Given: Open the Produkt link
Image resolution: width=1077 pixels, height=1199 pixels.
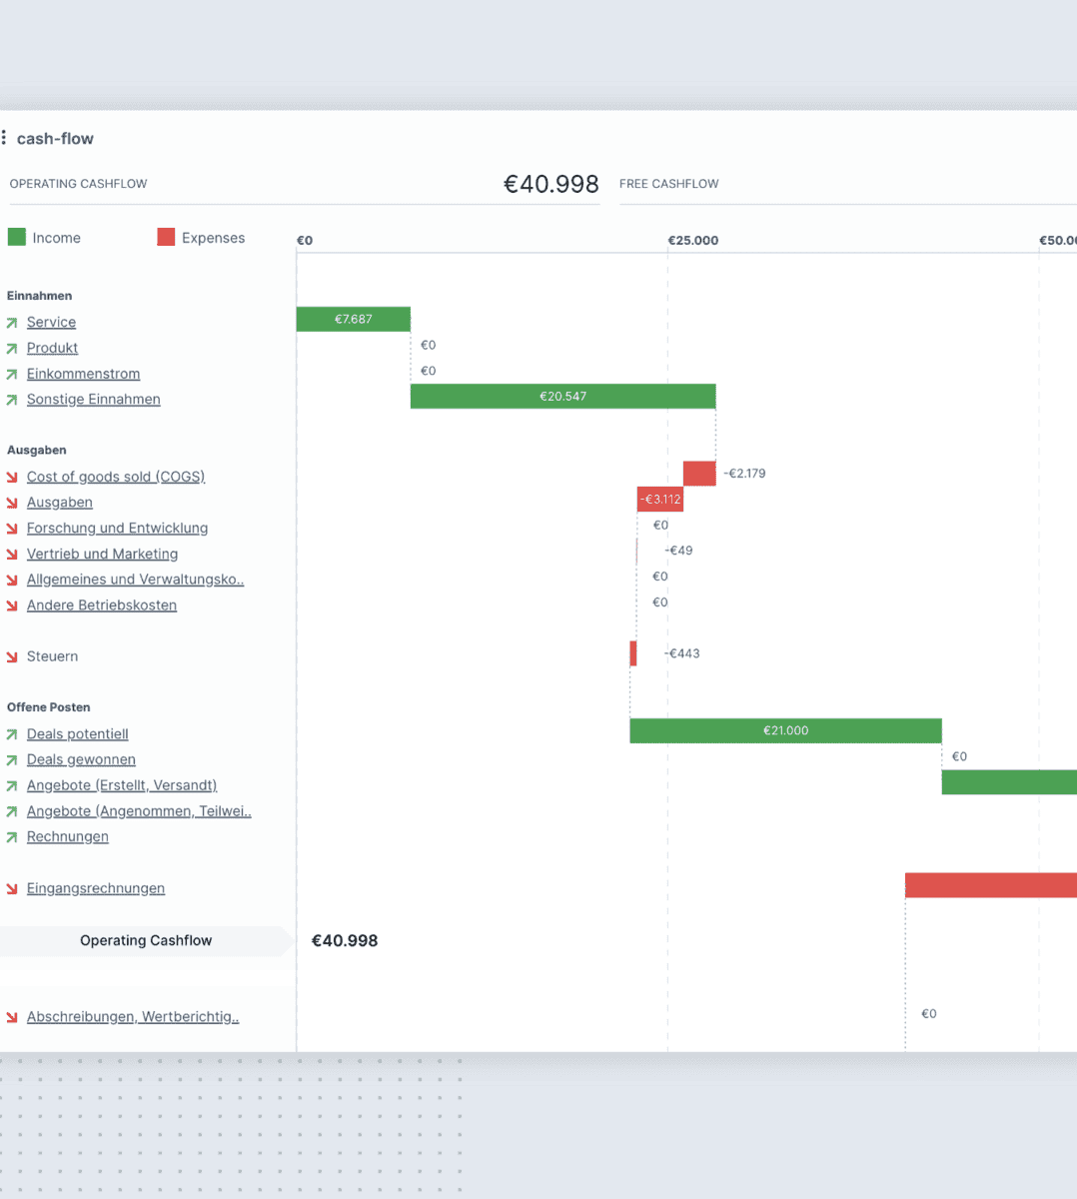Looking at the screenshot, I should (x=52, y=348).
